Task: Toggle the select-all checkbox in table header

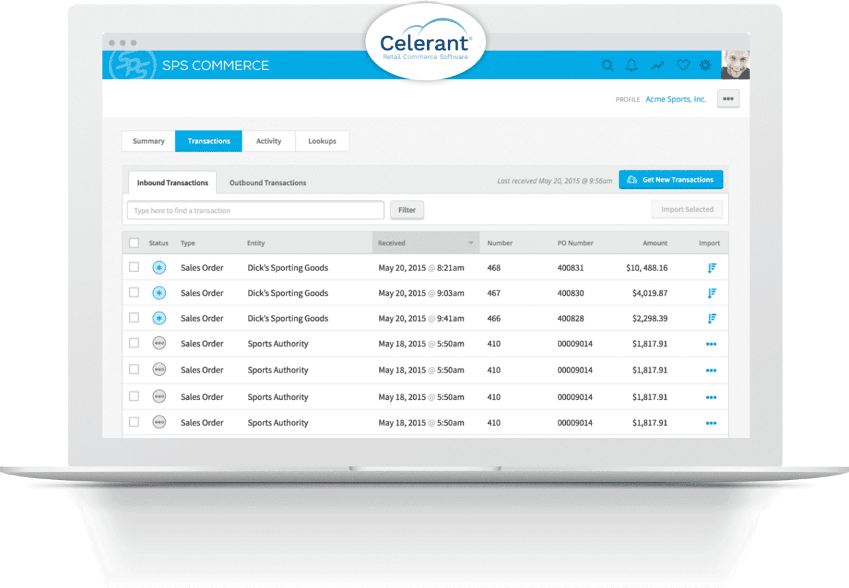Action: 134,243
